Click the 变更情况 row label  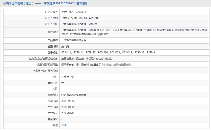(x=52, y=119)
